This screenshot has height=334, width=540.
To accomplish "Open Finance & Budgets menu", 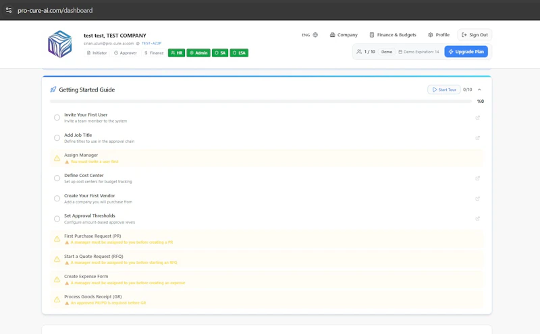I will point(393,35).
